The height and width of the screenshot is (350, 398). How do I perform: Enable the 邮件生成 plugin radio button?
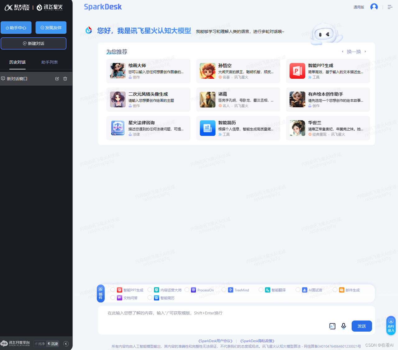tap(335, 290)
